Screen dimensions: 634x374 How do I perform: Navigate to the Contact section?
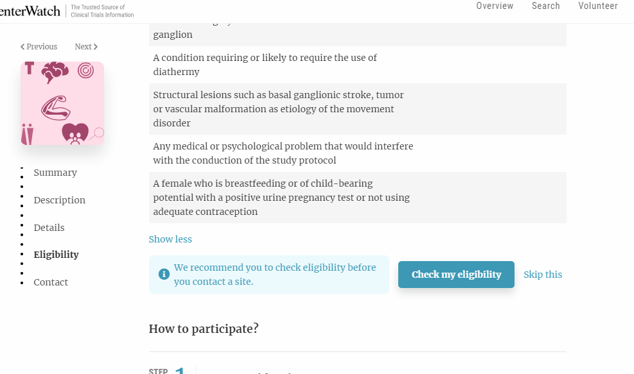51,282
